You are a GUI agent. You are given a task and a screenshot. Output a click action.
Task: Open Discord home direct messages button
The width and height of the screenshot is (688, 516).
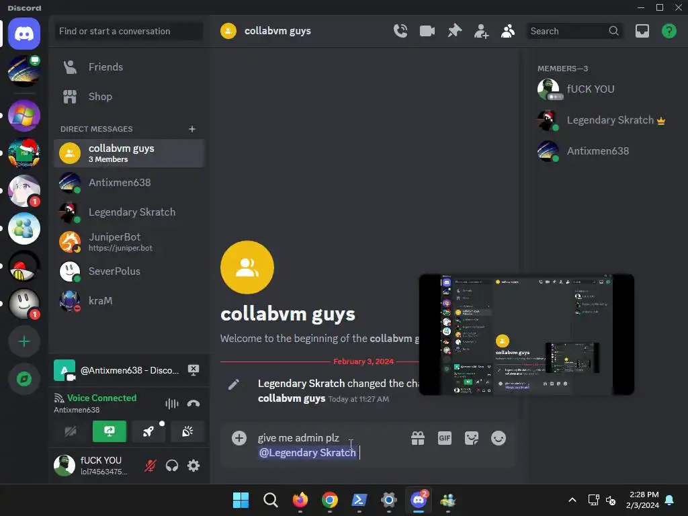tap(24, 34)
